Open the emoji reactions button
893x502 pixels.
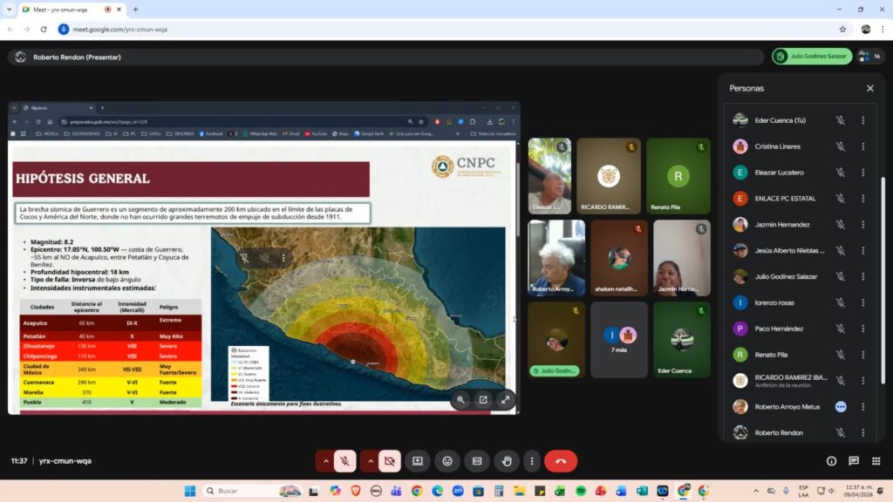click(x=447, y=461)
